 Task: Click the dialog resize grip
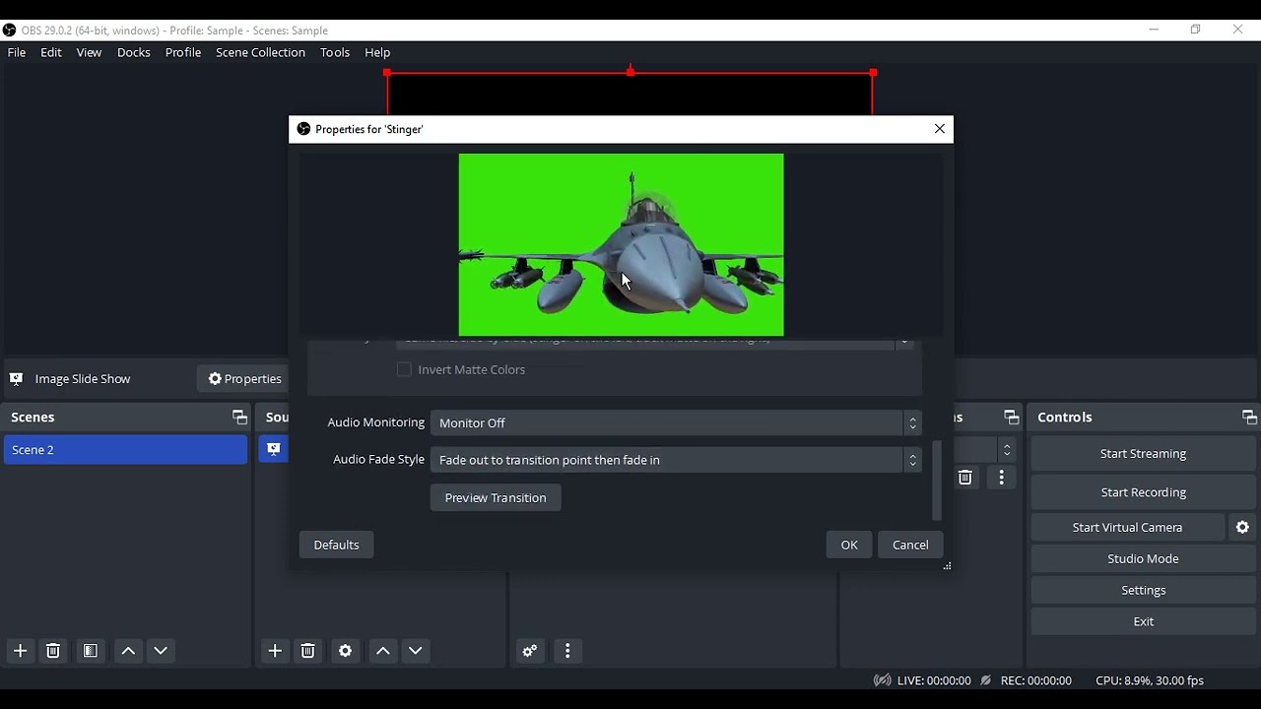[948, 566]
